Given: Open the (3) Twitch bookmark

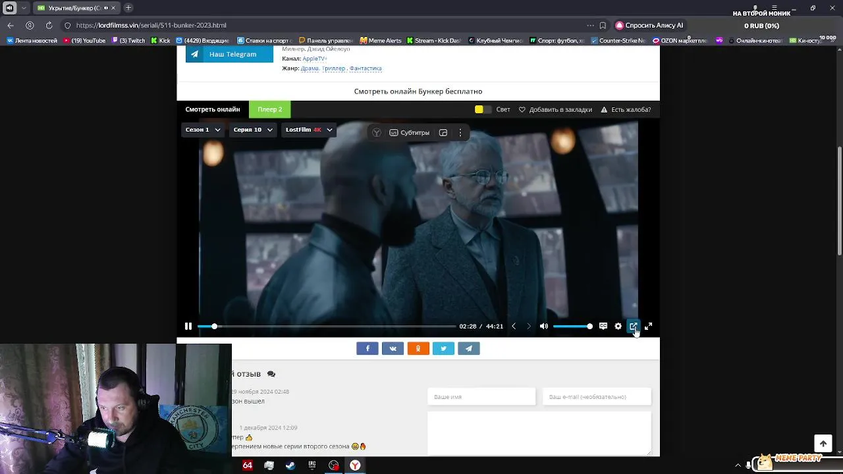Looking at the screenshot, I should coord(128,40).
